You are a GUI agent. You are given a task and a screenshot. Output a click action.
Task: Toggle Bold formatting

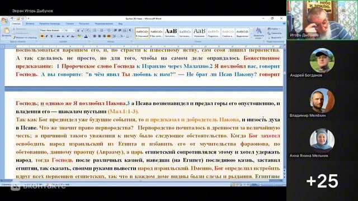pyautogui.click(x=42, y=36)
